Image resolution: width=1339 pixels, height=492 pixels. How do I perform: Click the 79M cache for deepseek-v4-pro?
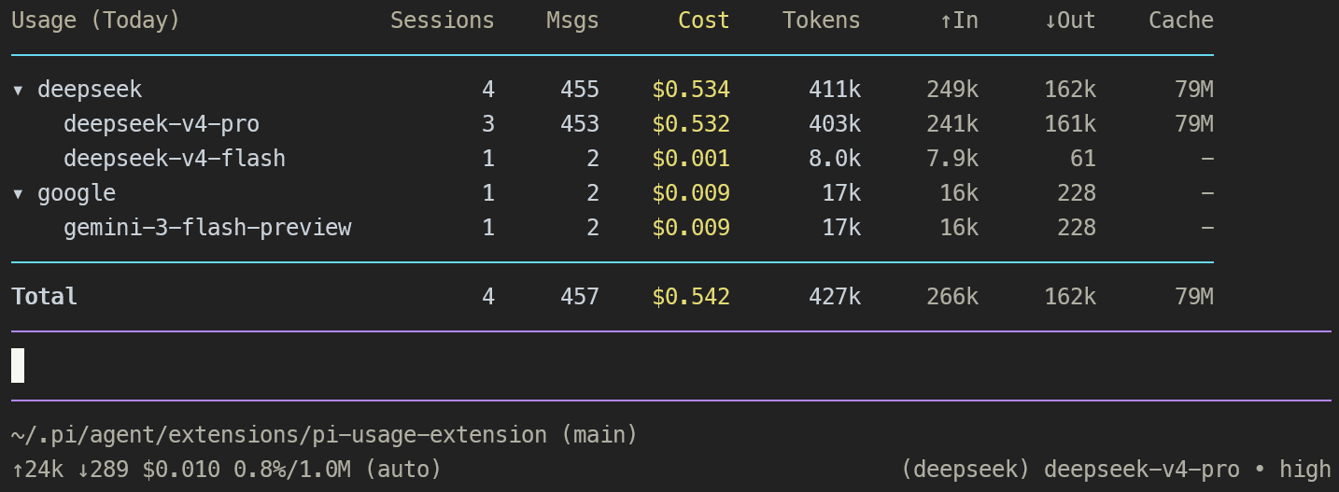click(1194, 124)
